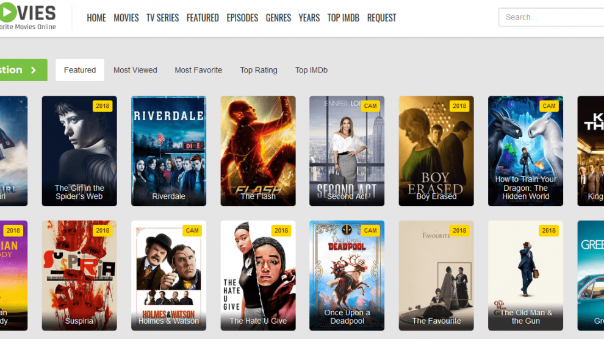Click The Favourite title caption
Image resolution: width=604 pixels, height=339 pixels.
(436, 321)
